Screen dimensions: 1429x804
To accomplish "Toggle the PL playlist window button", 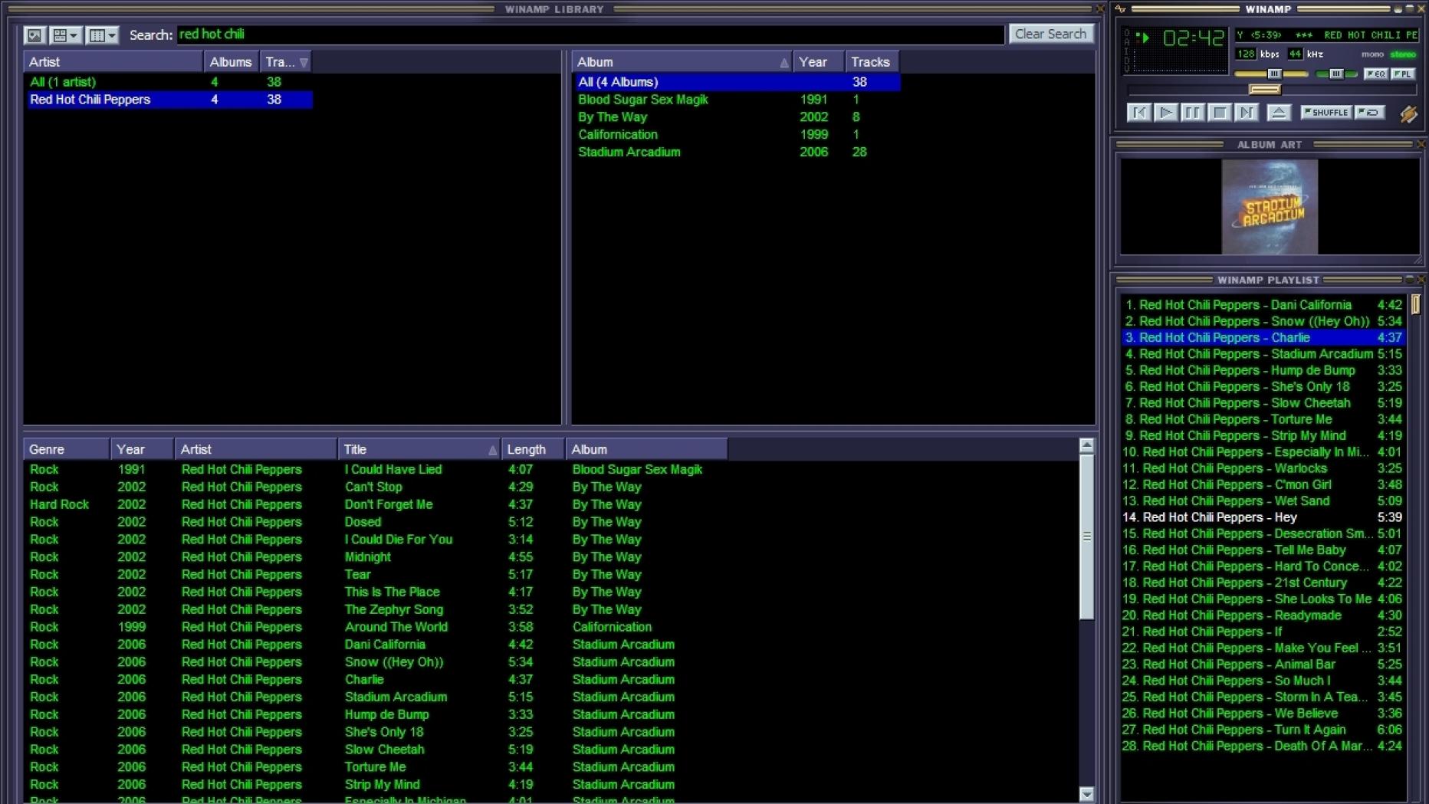I will click(x=1403, y=74).
